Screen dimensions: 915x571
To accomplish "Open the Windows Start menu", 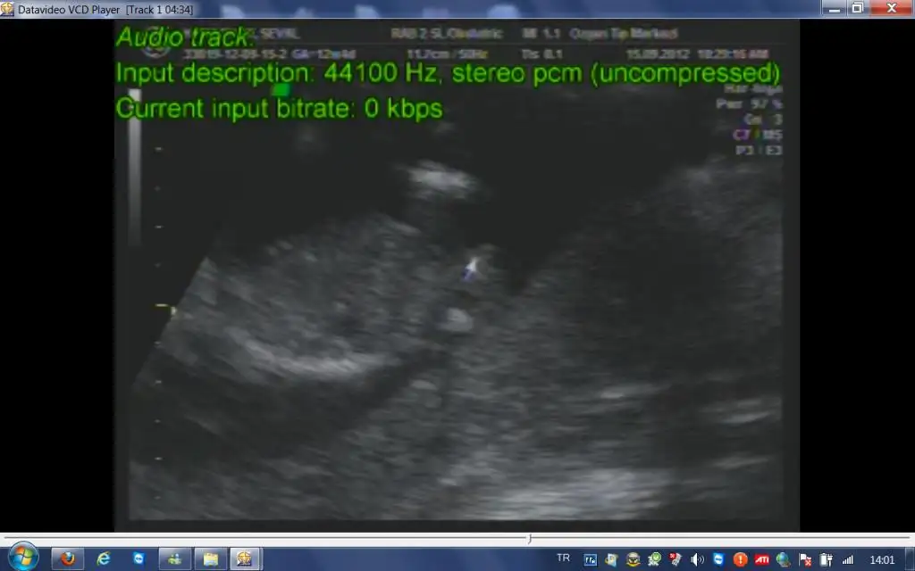I will [21, 559].
